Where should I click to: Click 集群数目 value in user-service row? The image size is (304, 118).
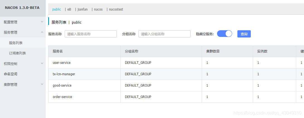[207, 63]
